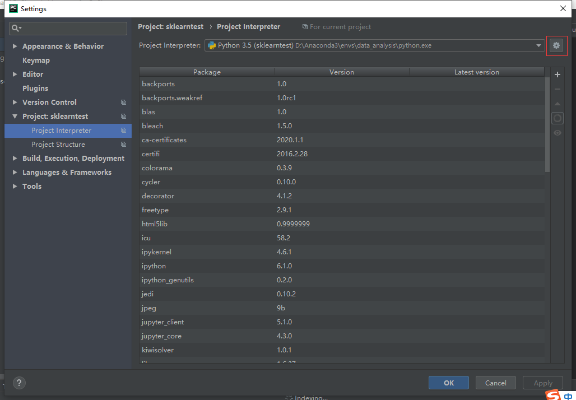The width and height of the screenshot is (576, 400).
Task: Select the kiwisolver package row
Action: point(342,350)
